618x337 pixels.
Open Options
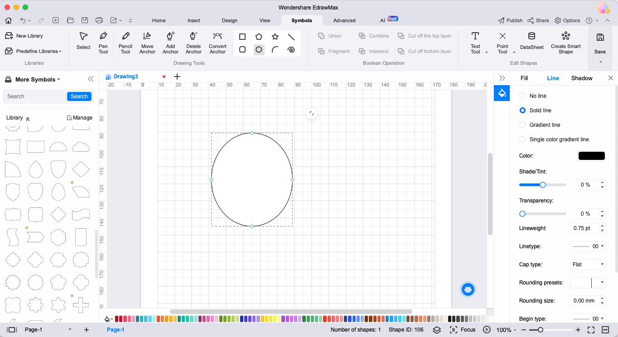click(x=567, y=20)
